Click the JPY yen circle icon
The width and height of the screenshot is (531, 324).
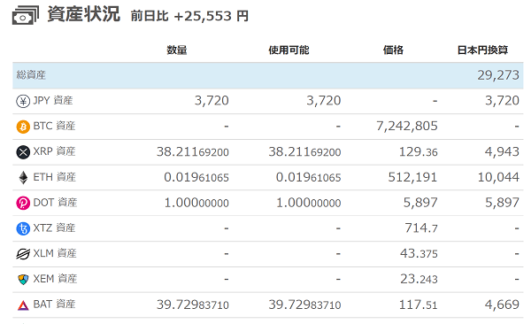pyautogui.click(x=23, y=101)
